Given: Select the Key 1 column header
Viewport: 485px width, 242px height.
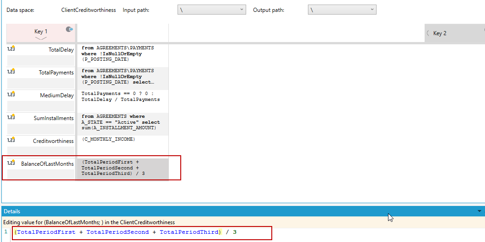Looking at the screenshot, I should pos(41,33).
